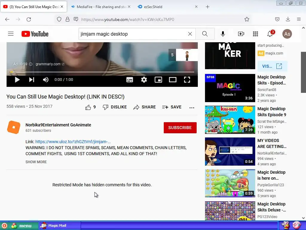Go back in browser

pyautogui.click(x=7, y=19)
